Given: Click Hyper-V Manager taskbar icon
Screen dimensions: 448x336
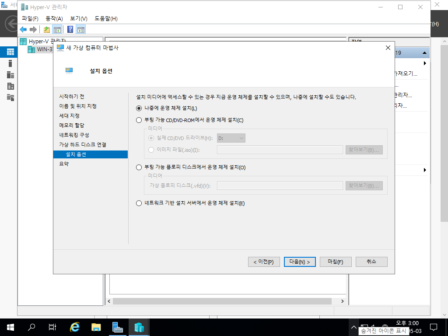Looking at the screenshot, I should click(x=139, y=327).
